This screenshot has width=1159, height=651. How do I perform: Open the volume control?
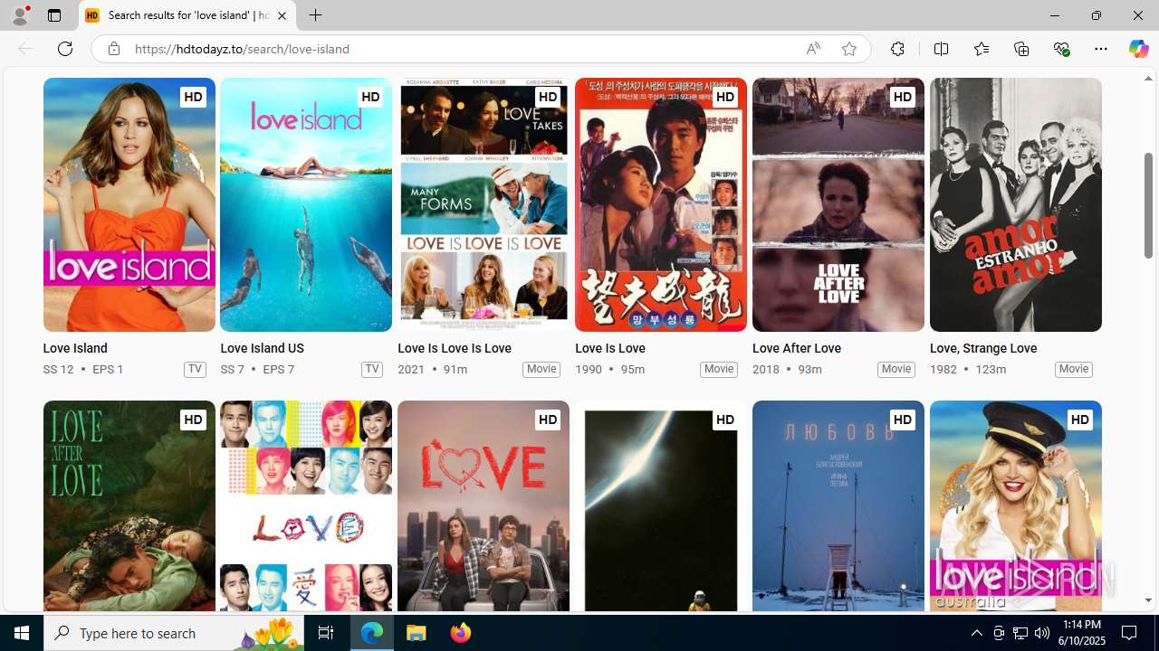click(1042, 633)
